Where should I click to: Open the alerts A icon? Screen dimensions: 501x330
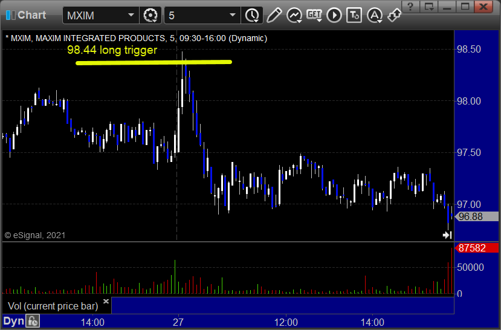[375, 15]
